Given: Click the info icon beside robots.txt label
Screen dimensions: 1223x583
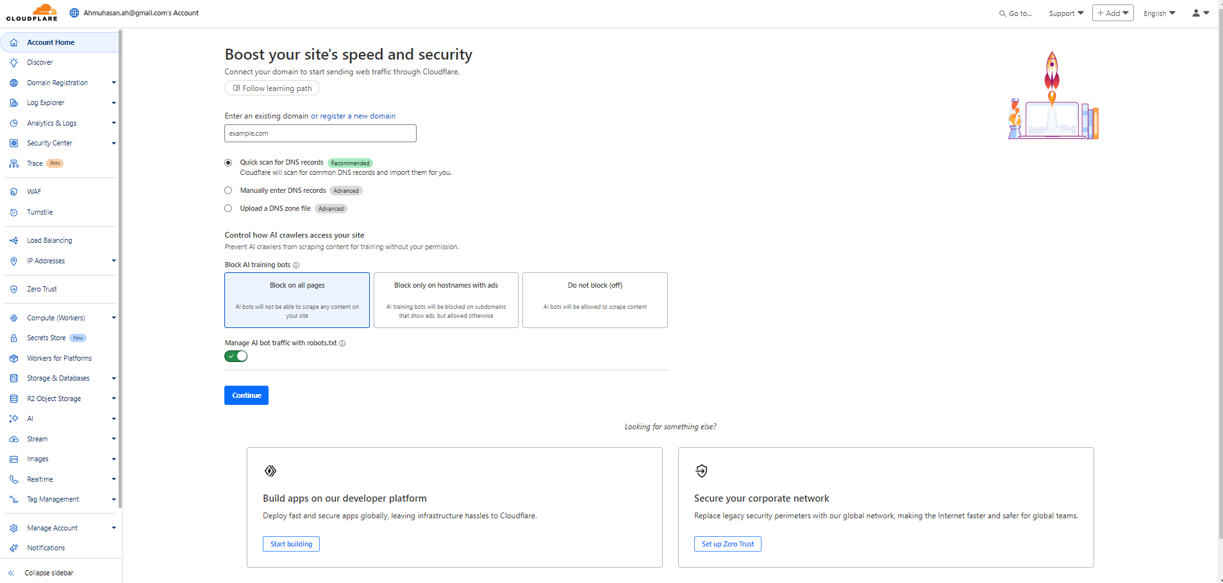Looking at the screenshot, I should pyautogui.click(x=342, y=343).
